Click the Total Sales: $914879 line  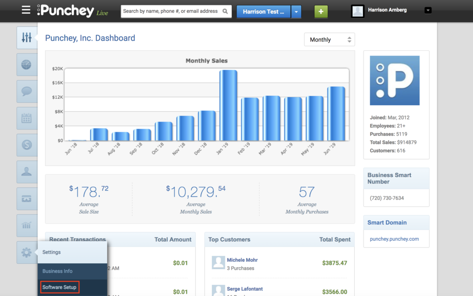(393, 142)
